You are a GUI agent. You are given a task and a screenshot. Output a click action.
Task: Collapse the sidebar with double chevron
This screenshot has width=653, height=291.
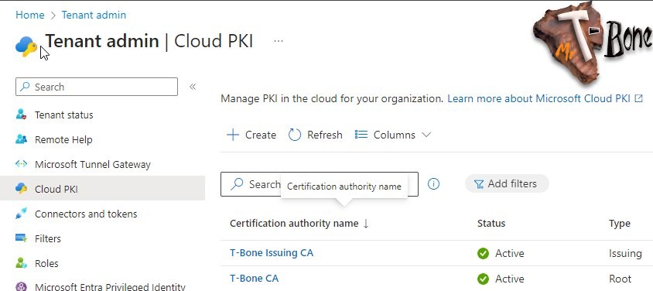193,87
